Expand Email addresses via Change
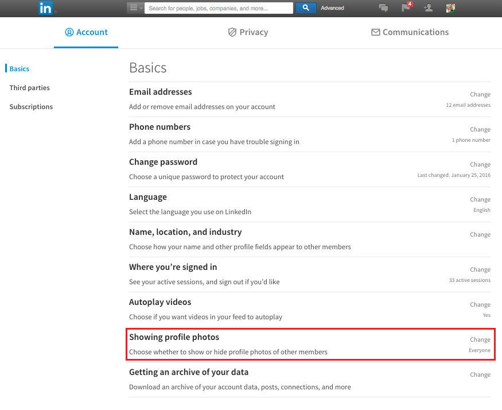Viewport: 502px width, 410px height. click(480, 95)
